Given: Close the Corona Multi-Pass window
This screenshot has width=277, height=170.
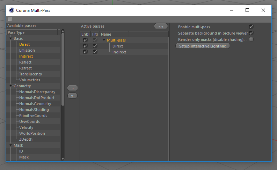Looking at the screenshot, I should [x=263, y=10].
